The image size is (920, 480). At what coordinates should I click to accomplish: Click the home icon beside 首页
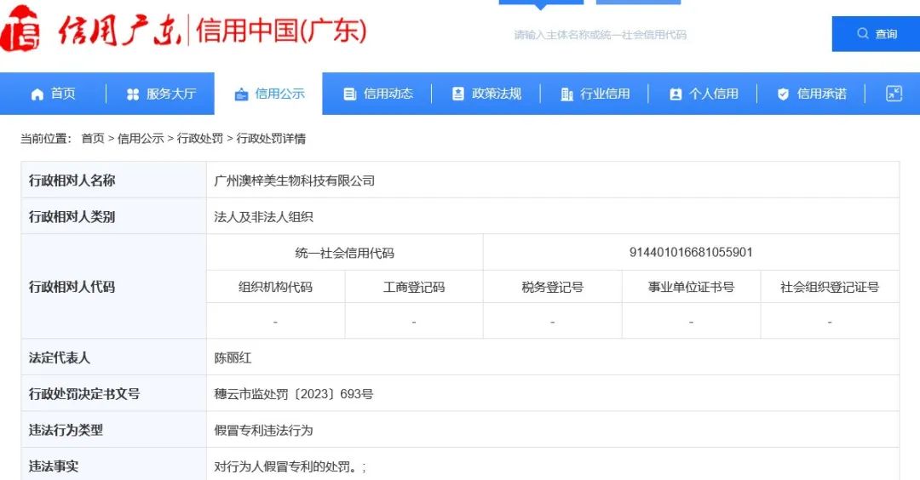tap(37, 94)
